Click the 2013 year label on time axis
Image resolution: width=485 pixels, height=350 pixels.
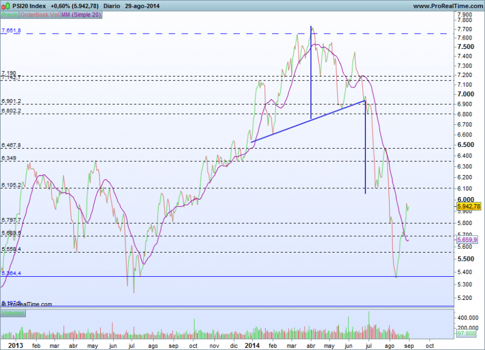tap(15, 346)
